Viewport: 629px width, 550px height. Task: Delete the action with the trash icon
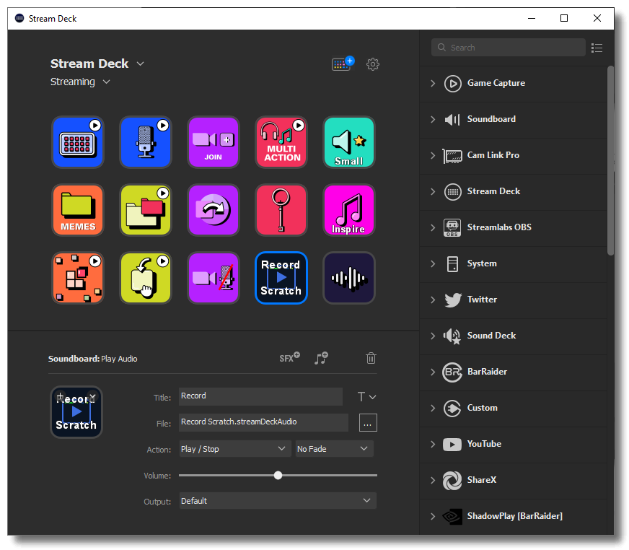(x=371, y=358)
